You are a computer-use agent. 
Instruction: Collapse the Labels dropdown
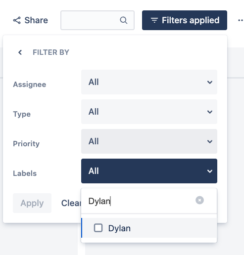pyautogui.click(x=149, y=171)
